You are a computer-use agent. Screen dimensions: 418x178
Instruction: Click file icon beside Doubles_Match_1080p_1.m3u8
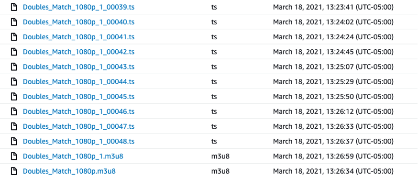point(14,156)
